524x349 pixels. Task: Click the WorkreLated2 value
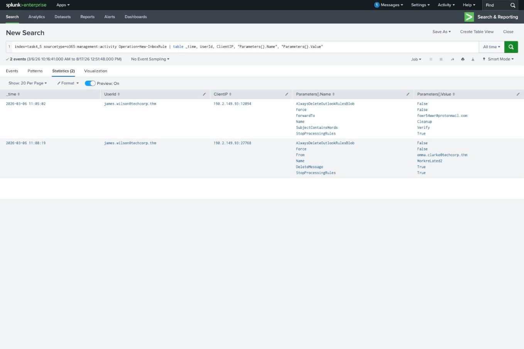(429, 161)
